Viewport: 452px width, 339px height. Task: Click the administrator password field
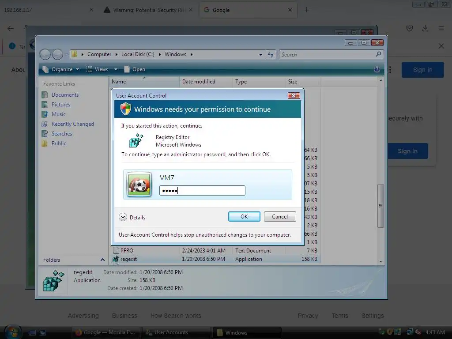click(202, 191)
